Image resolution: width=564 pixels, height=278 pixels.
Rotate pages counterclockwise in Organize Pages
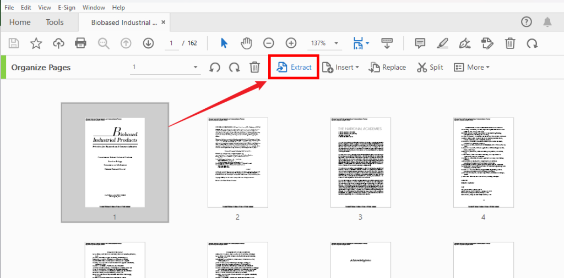tap(215, 68)
